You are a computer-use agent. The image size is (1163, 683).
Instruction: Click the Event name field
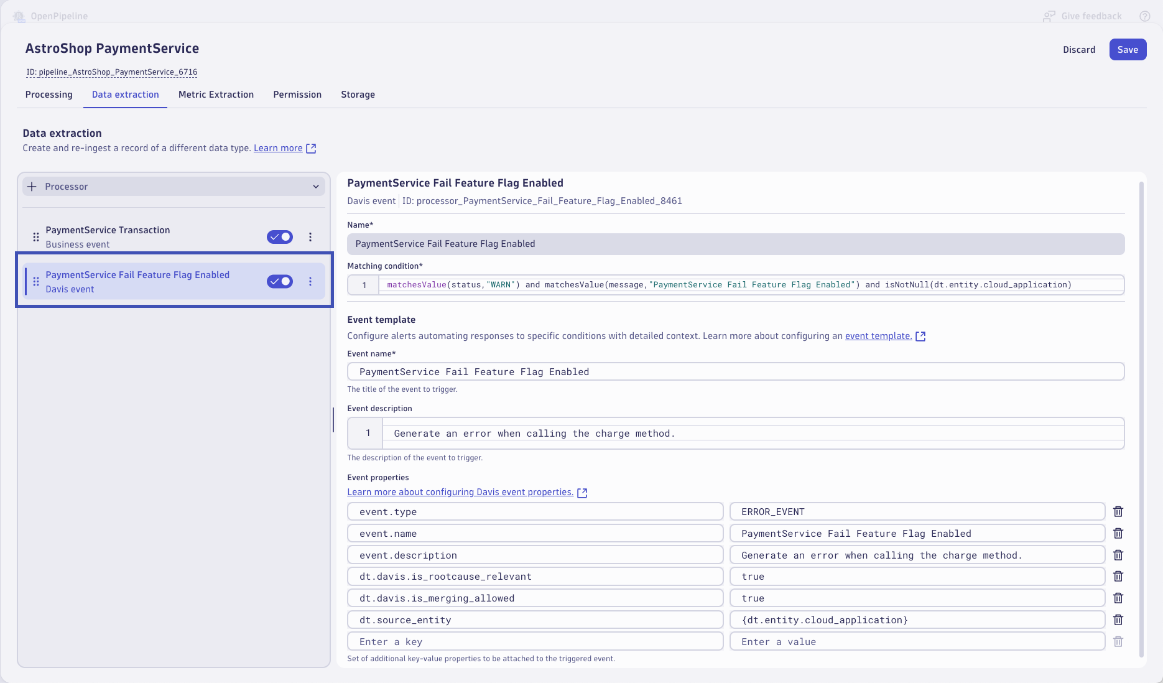pyautogui.click(x=736, y=372)
